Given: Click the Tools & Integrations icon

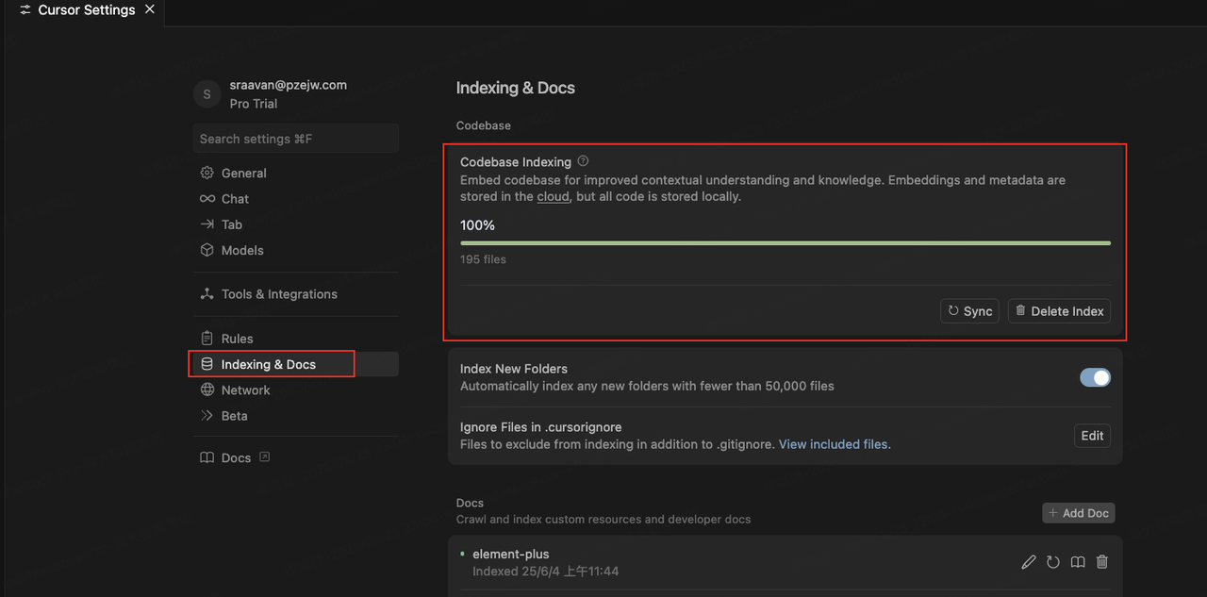Looking at the screenshot, I should point(207,294).
